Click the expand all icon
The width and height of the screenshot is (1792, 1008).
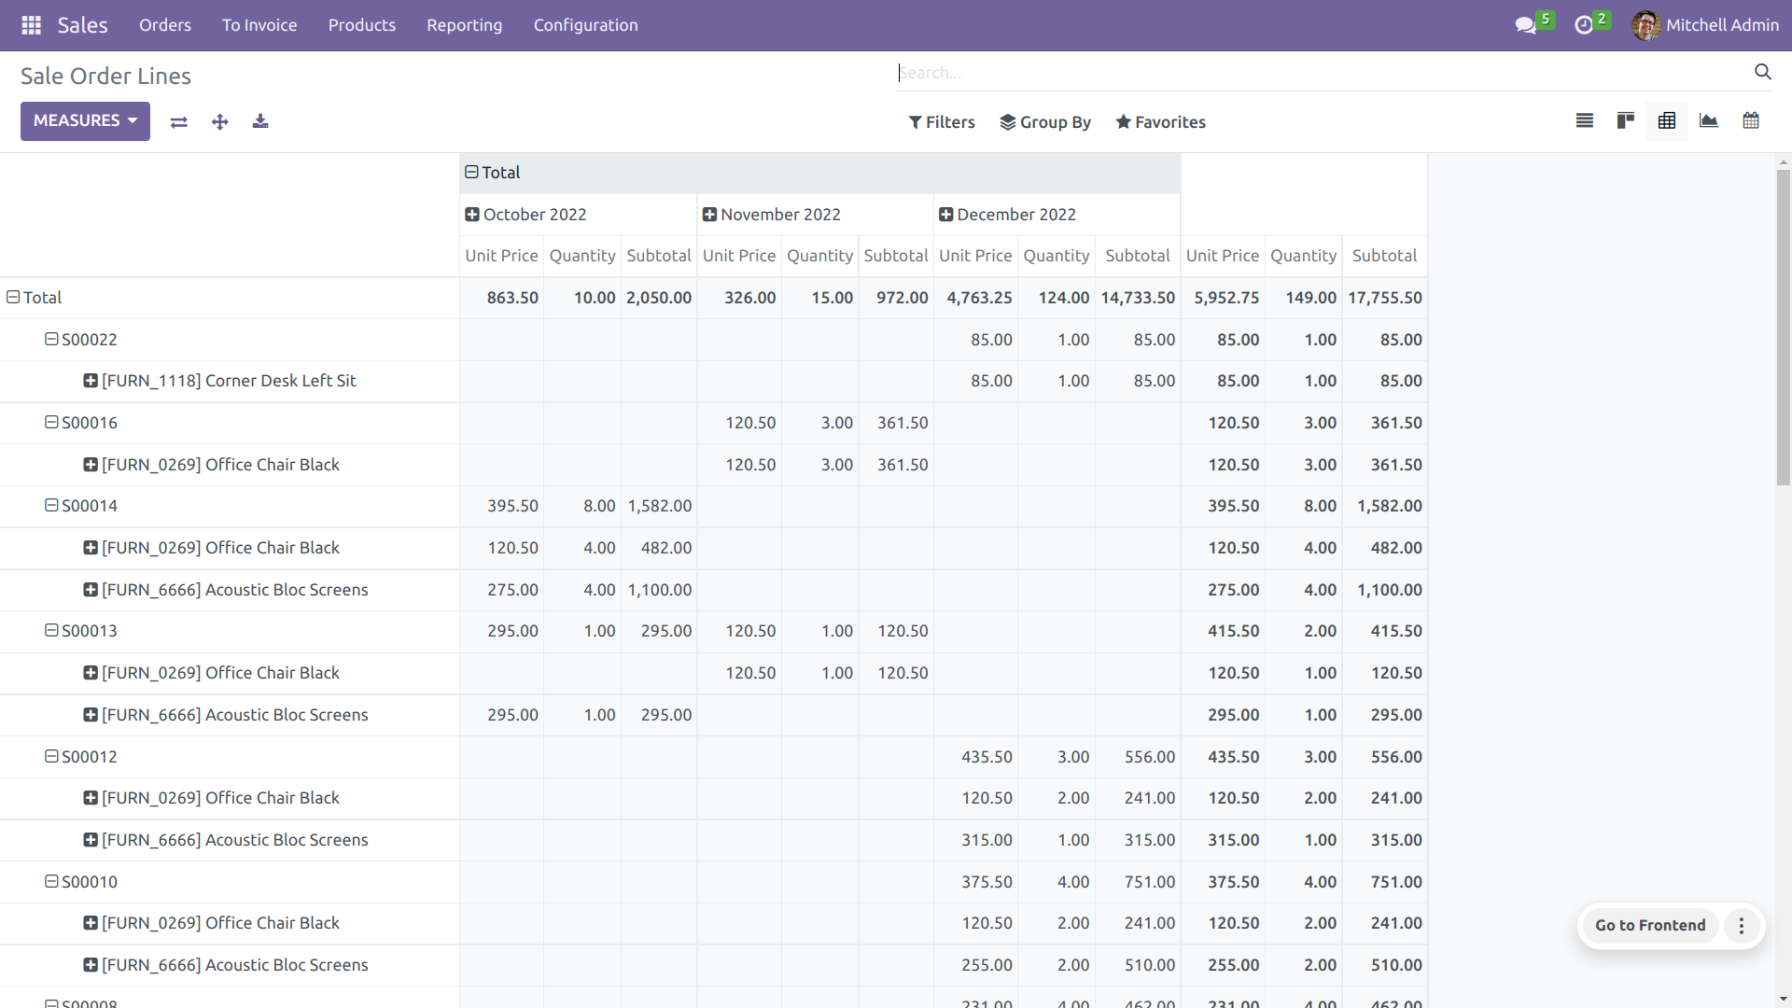point(220,122)
